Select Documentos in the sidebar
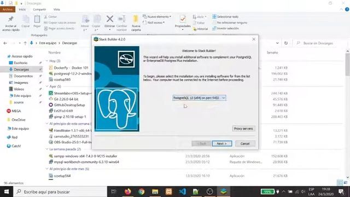This screenshot has height=197, width=350. pos(21,76)
